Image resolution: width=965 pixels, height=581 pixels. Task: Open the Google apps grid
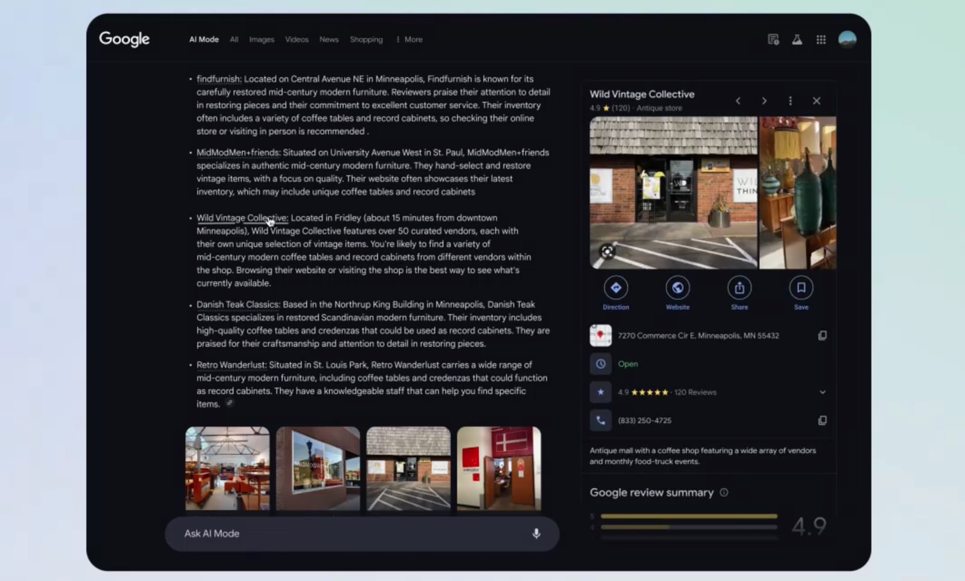(x=821, y=40)
